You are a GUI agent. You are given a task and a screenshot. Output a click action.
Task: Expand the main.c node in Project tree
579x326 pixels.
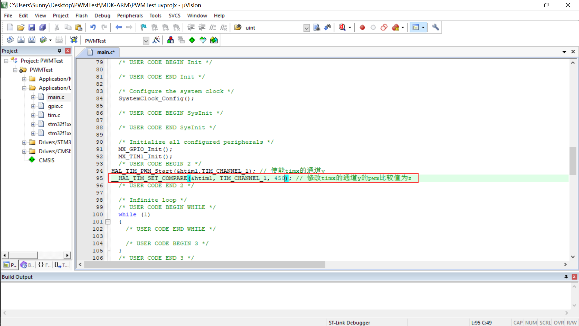tap(33, 97)
